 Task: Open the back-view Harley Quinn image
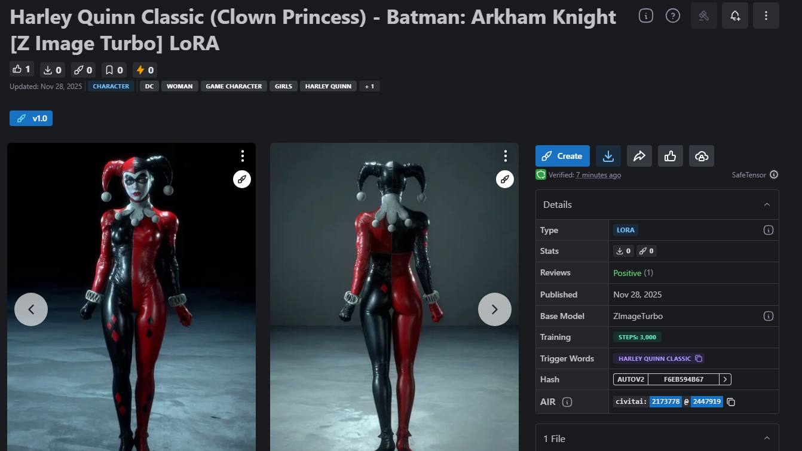coord(394,297)
